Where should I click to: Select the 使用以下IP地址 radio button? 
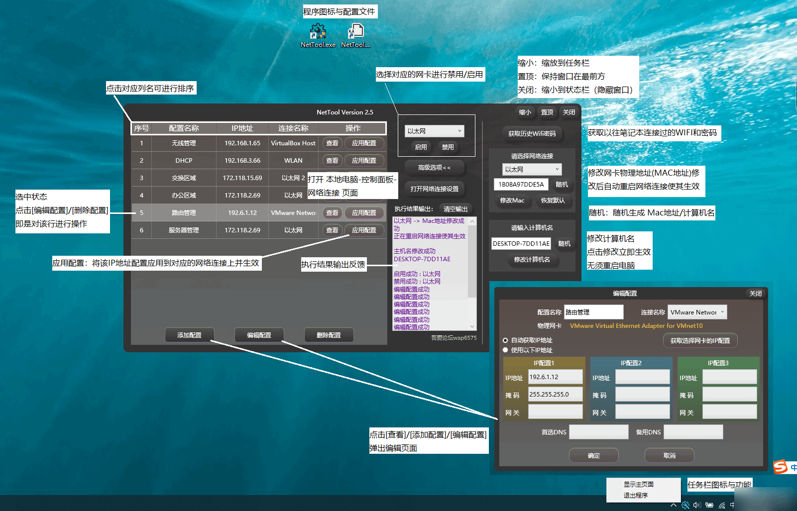pos(505,350)
